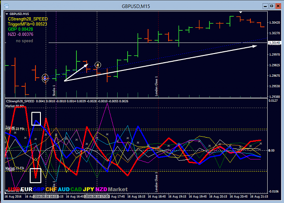
Task: Click the CHF legend label
Action: click(51, 189)
